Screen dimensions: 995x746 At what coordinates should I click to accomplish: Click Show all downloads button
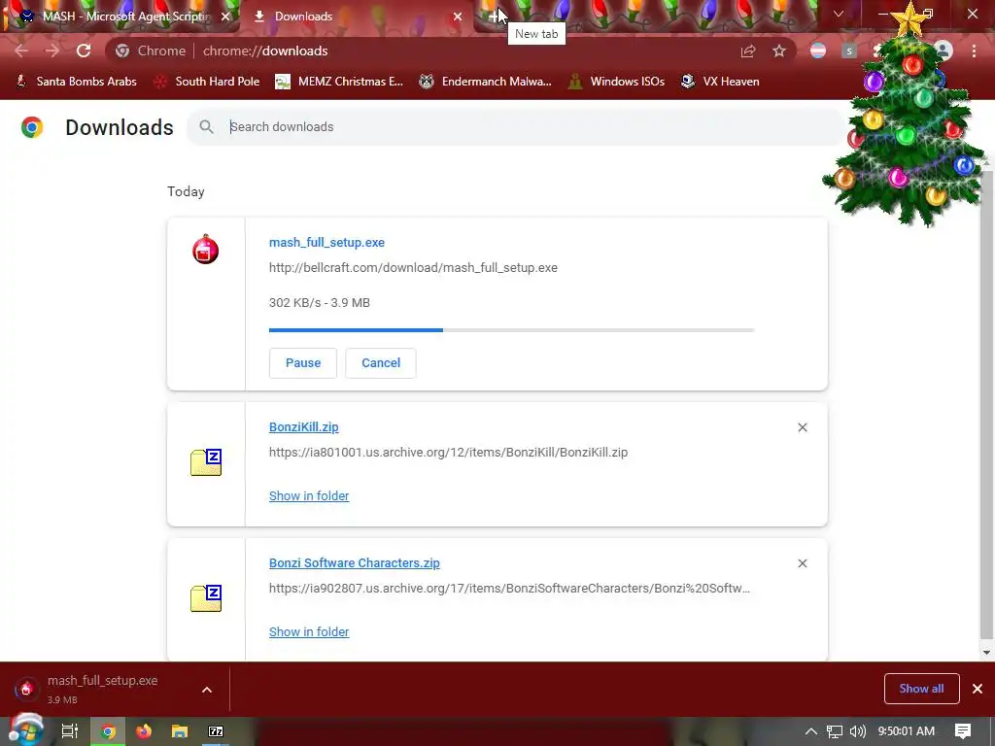(x=921, y=689)
